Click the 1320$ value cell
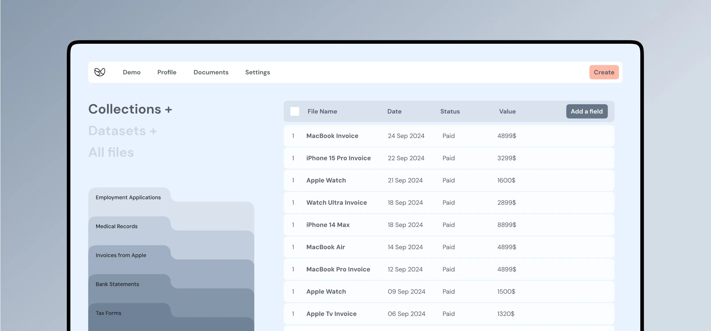This screenshot has width=711, height=331. point(506,314)
